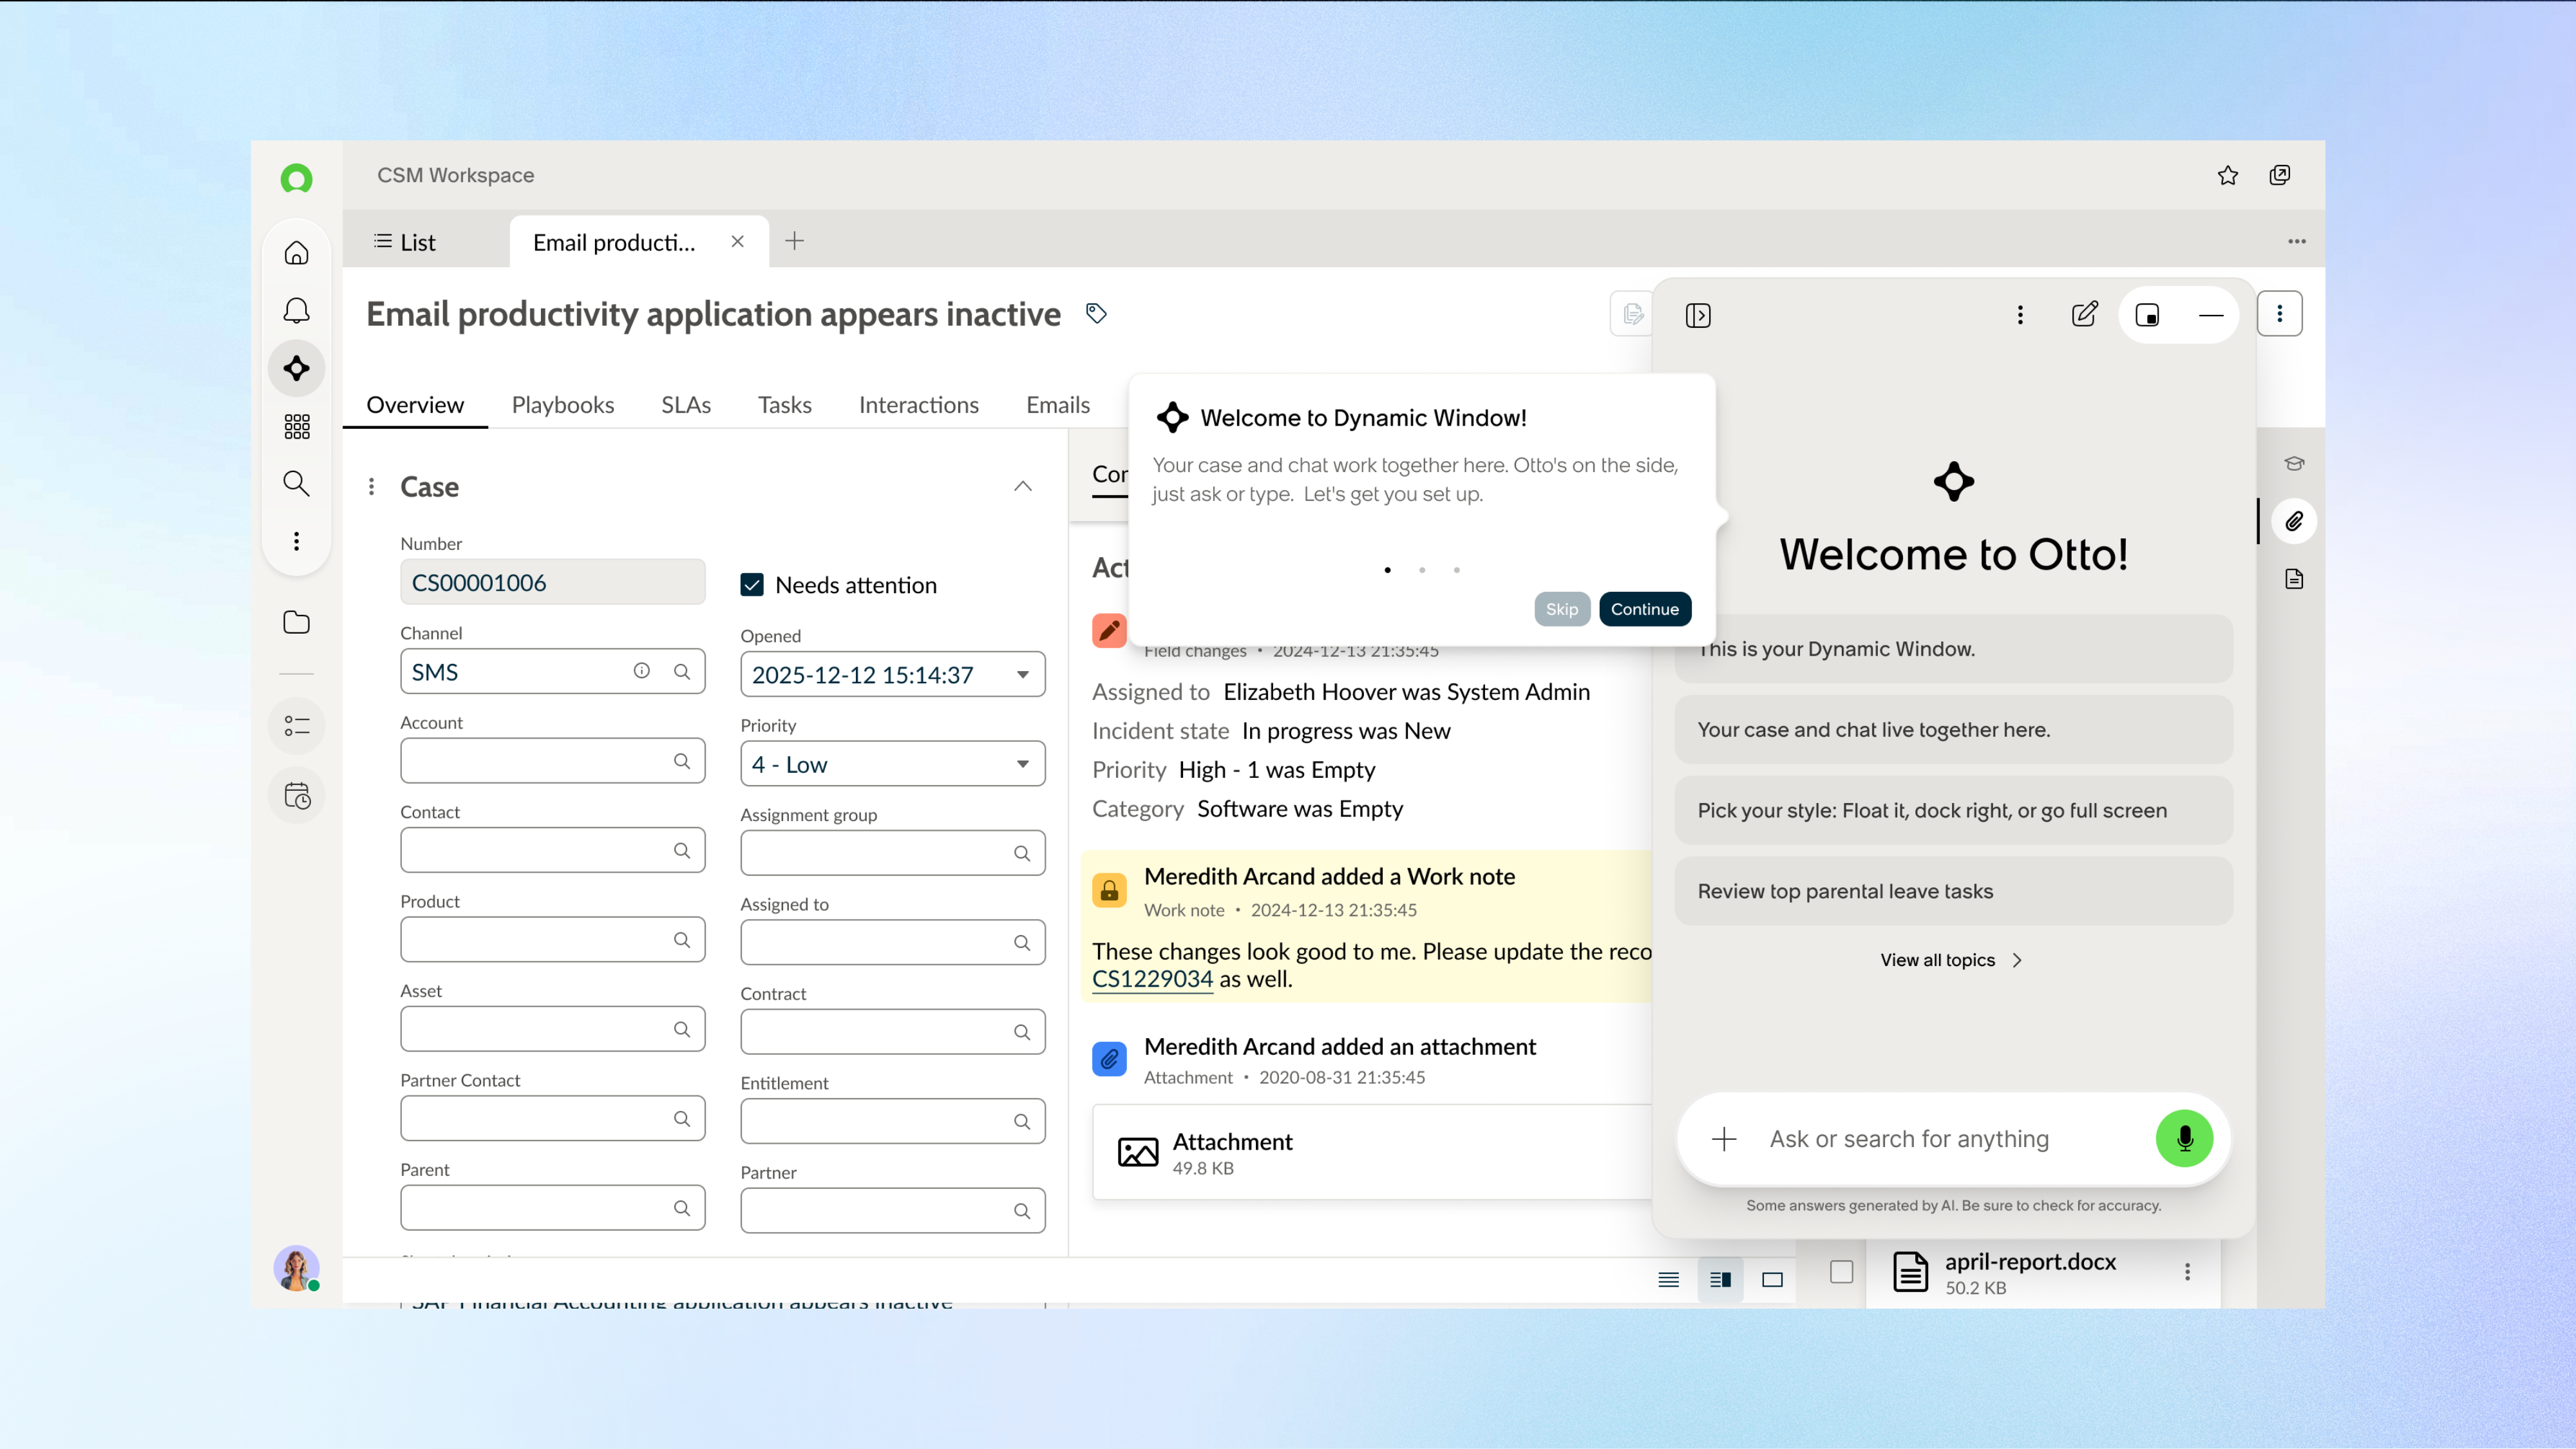Select the april-report.docx checkbox
The image size is (2576, 1449).
[x=1841, y=1272]
